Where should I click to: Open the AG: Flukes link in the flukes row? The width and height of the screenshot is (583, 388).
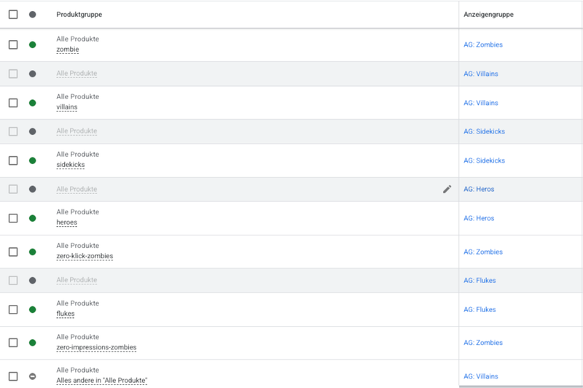coord(480,309)
